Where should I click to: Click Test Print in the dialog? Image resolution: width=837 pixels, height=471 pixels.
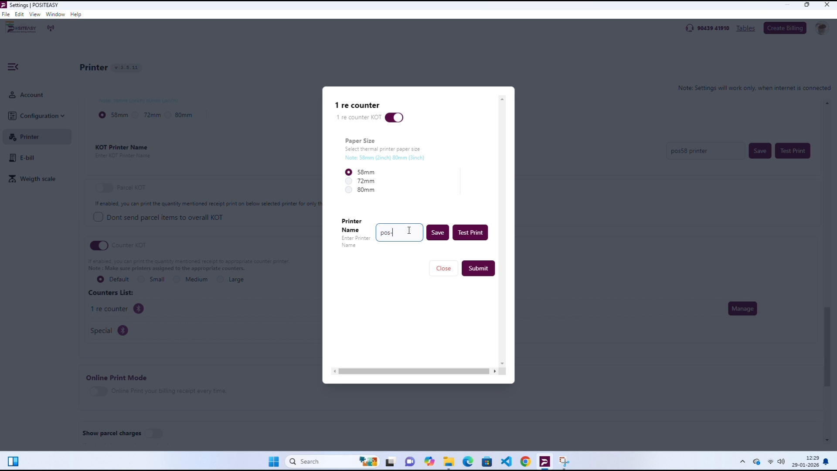[x=470, y=232]
